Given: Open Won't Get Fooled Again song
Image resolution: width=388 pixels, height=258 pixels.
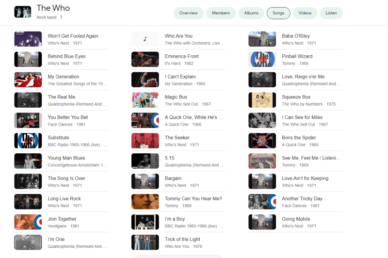Looking at the screenshot, I should pos(73,36).
